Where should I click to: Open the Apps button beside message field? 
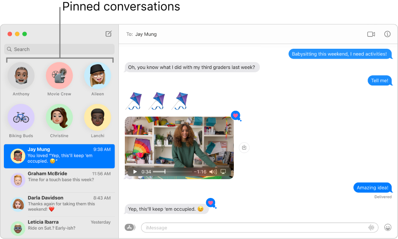[x=130, y=227]
